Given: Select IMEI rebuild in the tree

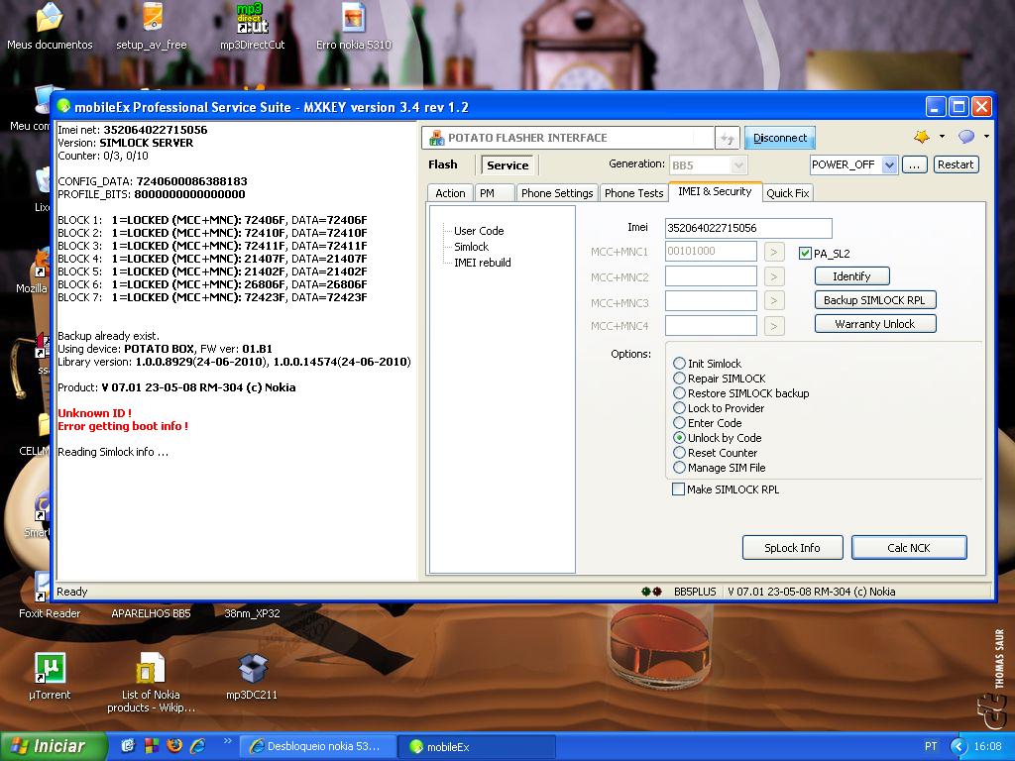Looking at the screenshot, I should (483, 263).
